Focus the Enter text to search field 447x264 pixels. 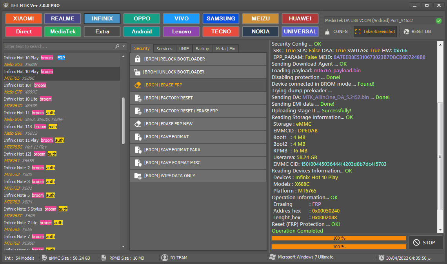[x=58, y=46]
